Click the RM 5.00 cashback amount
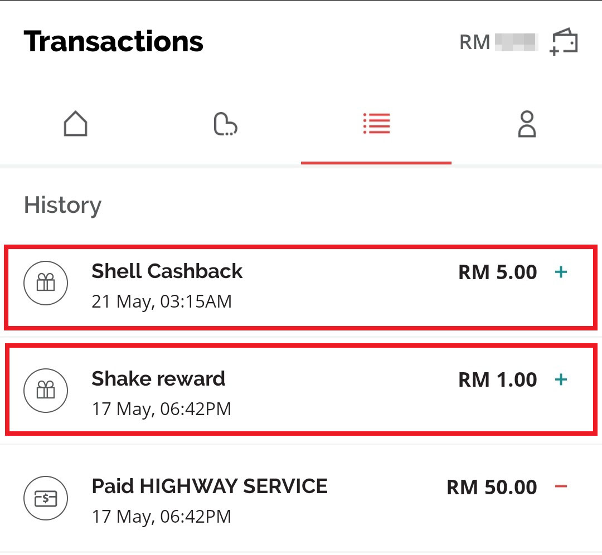 point(497,272)
